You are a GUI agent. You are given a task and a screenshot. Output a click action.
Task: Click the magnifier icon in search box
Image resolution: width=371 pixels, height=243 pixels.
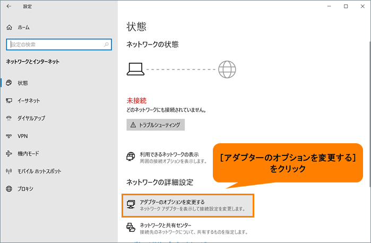[x=107, y=45]
